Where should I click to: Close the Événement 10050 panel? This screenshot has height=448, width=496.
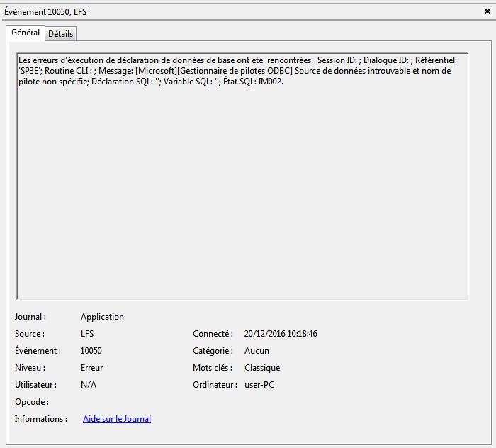tap(485, 12)
